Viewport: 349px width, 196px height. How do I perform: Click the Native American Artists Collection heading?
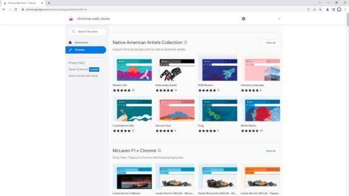(x=148, y=42)
